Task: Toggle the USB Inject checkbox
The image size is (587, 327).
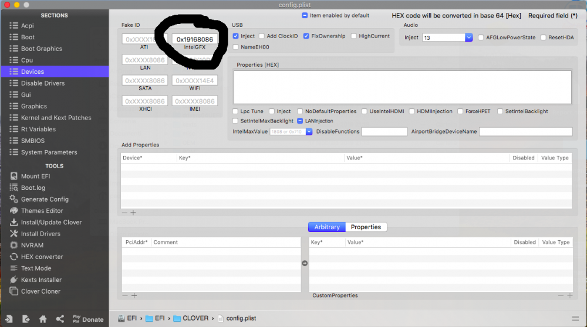Action: [x=235, y=36]
